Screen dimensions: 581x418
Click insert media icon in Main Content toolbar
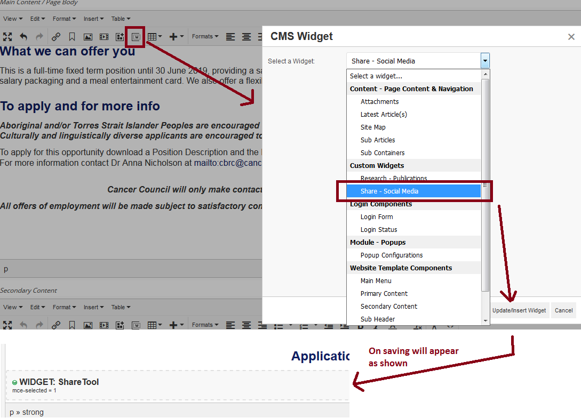pyautogui.click(x=104, y=37)
